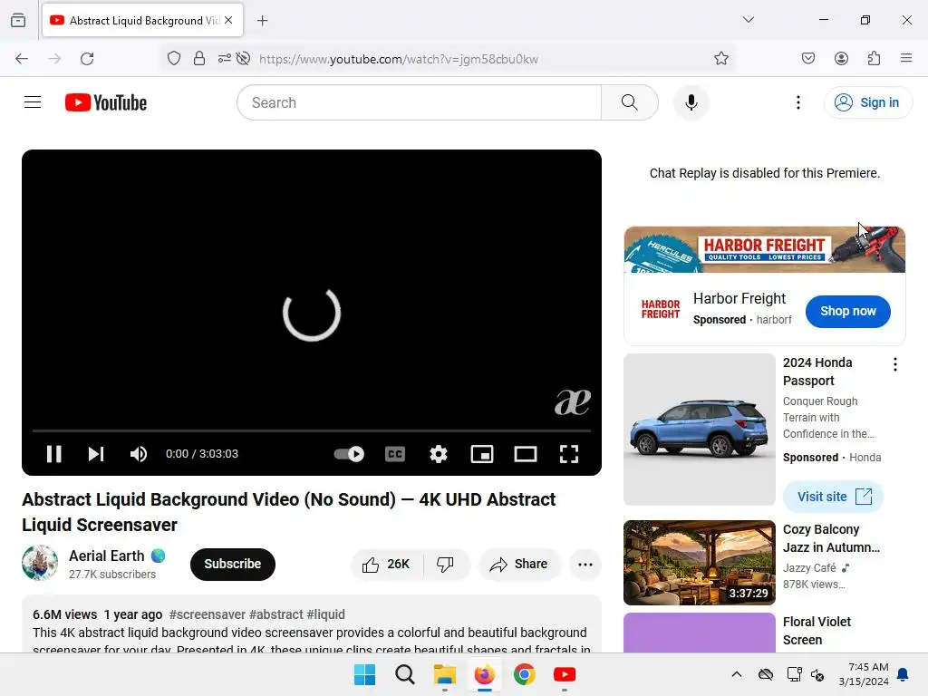Viewport: 928px width, 696px height.
Task: Open Honda Passport car thumbnail
Action: [700, 430]
